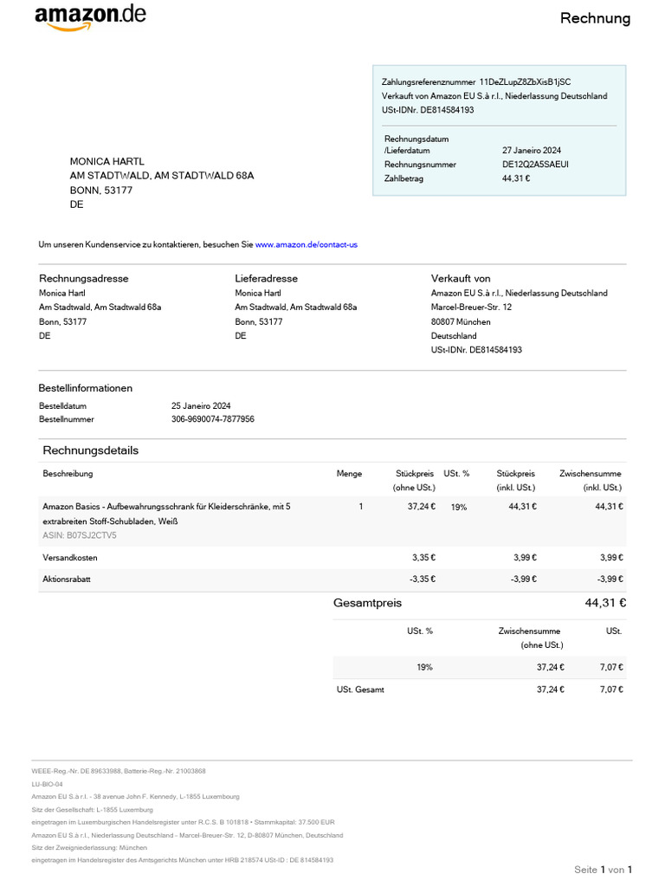Click the Seite 1 von 1 page indicator

click(x=603, y=870)
